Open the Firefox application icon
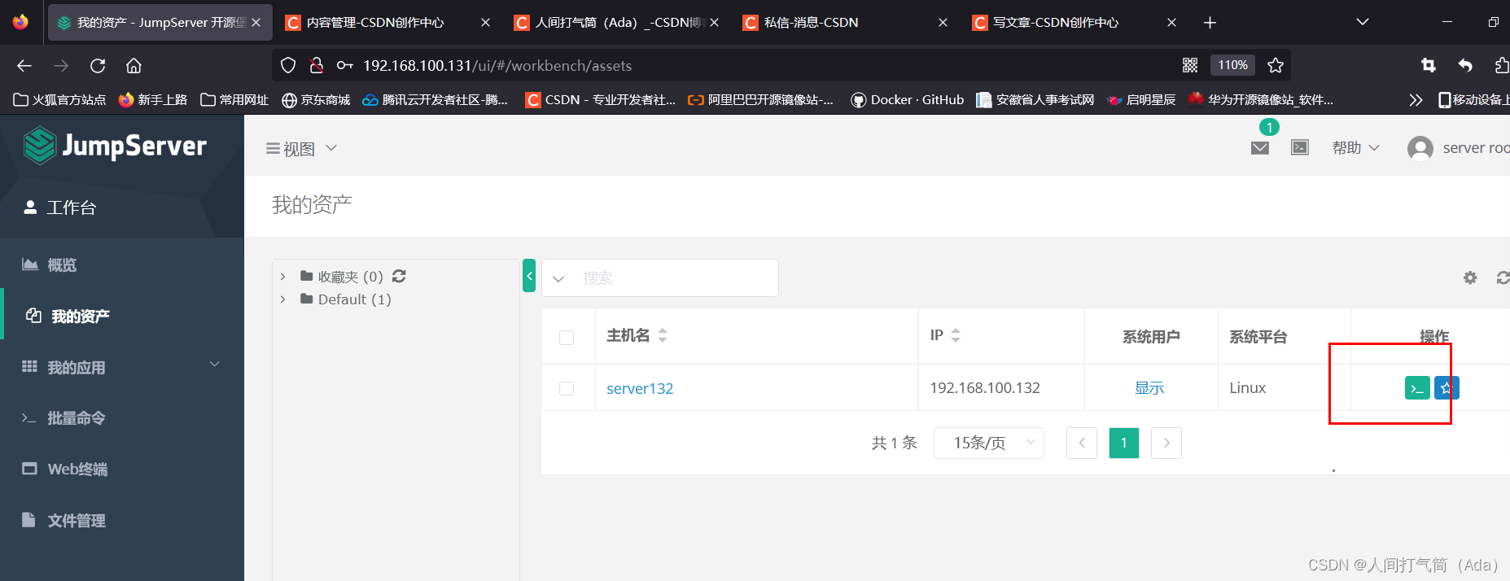This screenshot has height=581, width=1510. tap(20, 22)
